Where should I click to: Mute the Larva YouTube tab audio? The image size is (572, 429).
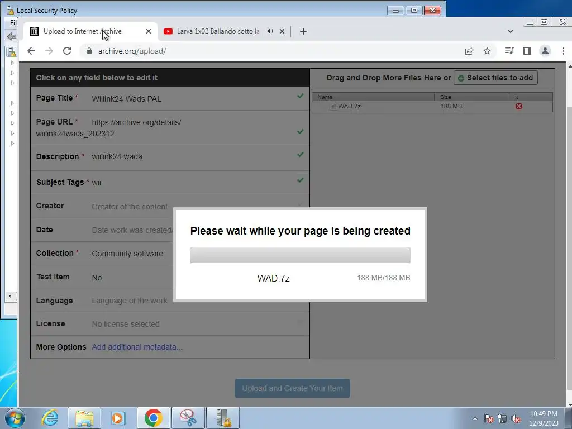click(270, 31)
